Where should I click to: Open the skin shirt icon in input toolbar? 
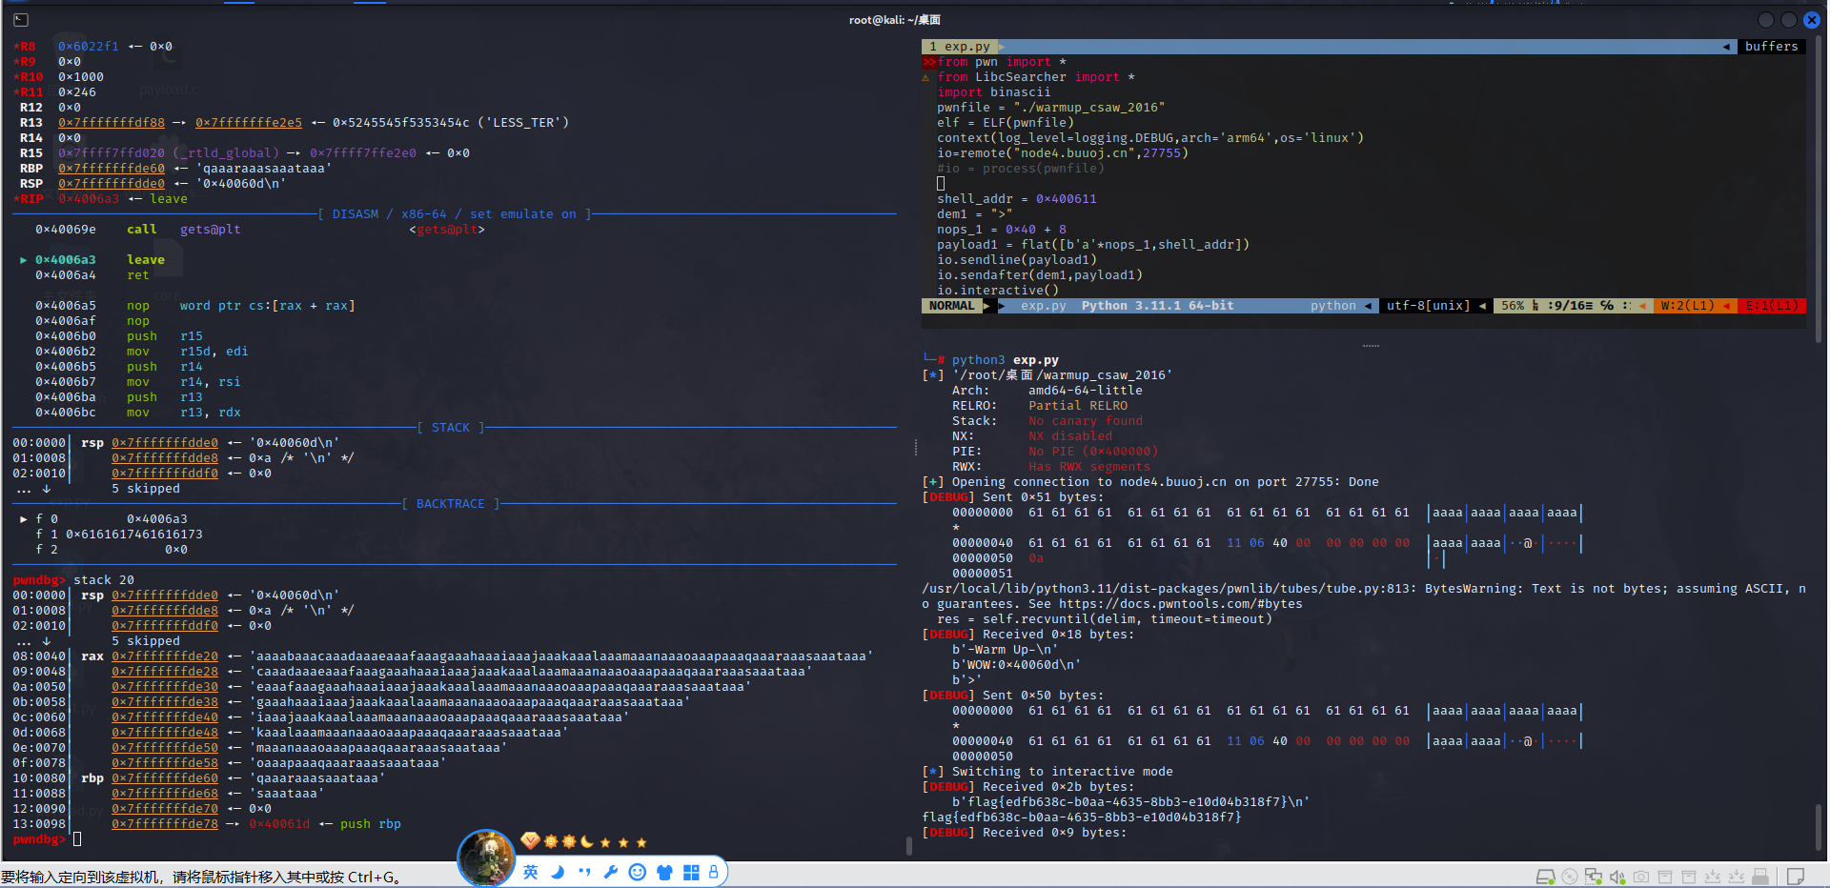tap(664, 872)
